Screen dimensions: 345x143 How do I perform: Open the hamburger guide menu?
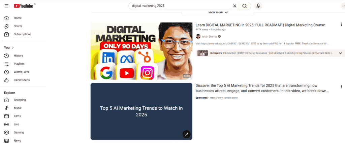click(7, 6)
